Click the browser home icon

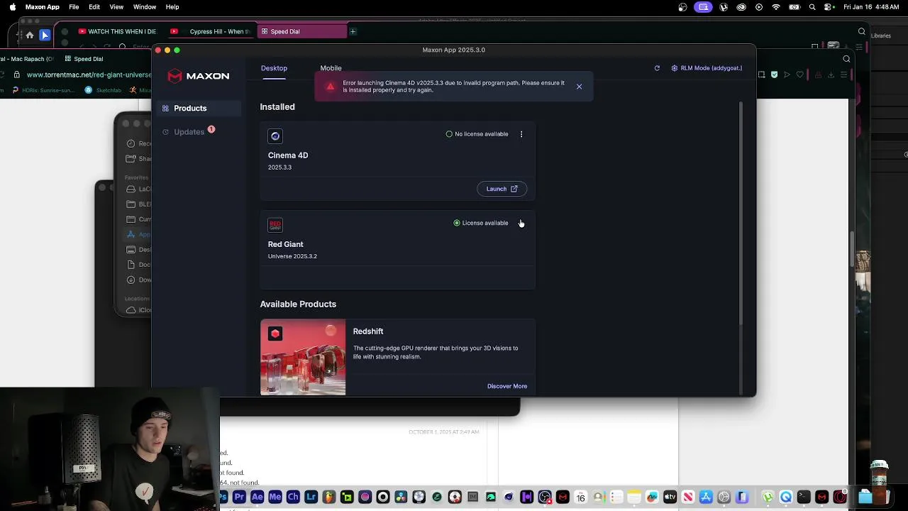coord(30,35)
